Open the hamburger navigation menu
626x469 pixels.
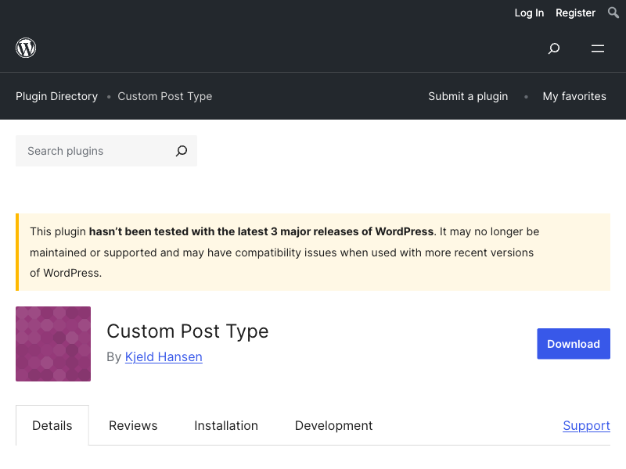pos(598,48)
